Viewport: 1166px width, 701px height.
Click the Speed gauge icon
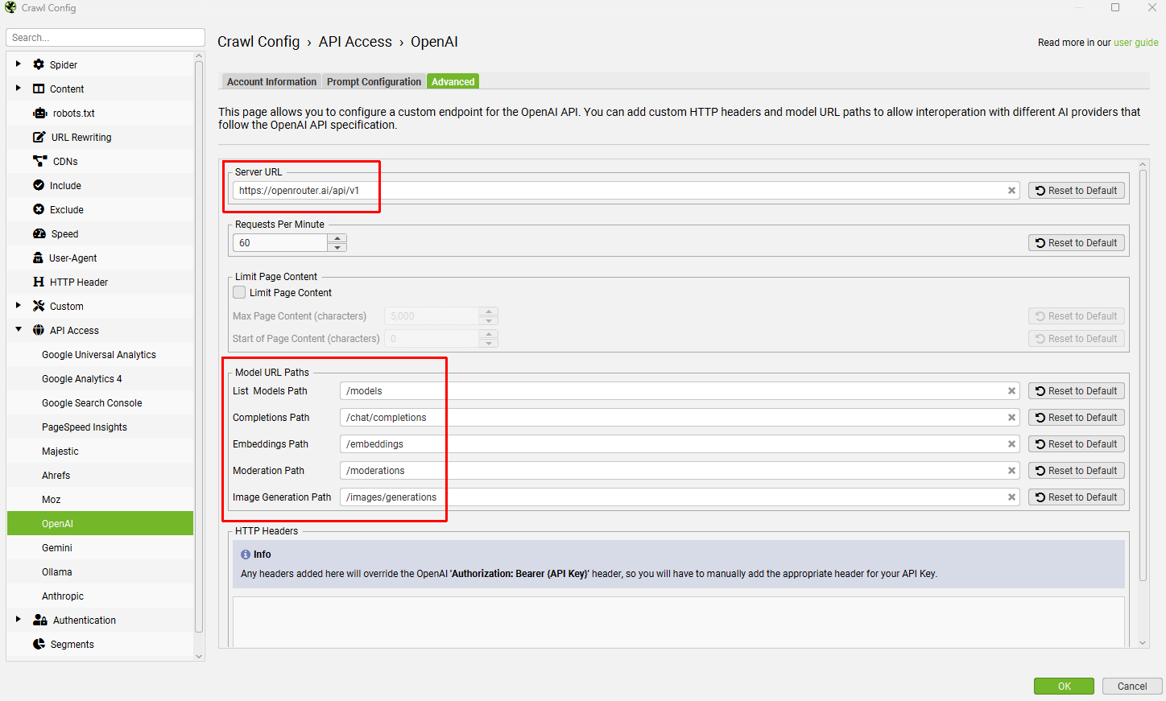(x=39, y=233)
